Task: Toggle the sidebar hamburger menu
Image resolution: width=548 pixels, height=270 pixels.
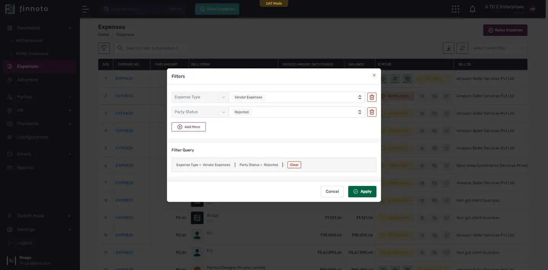Action: pyautogui.click(x=86, y=9)
